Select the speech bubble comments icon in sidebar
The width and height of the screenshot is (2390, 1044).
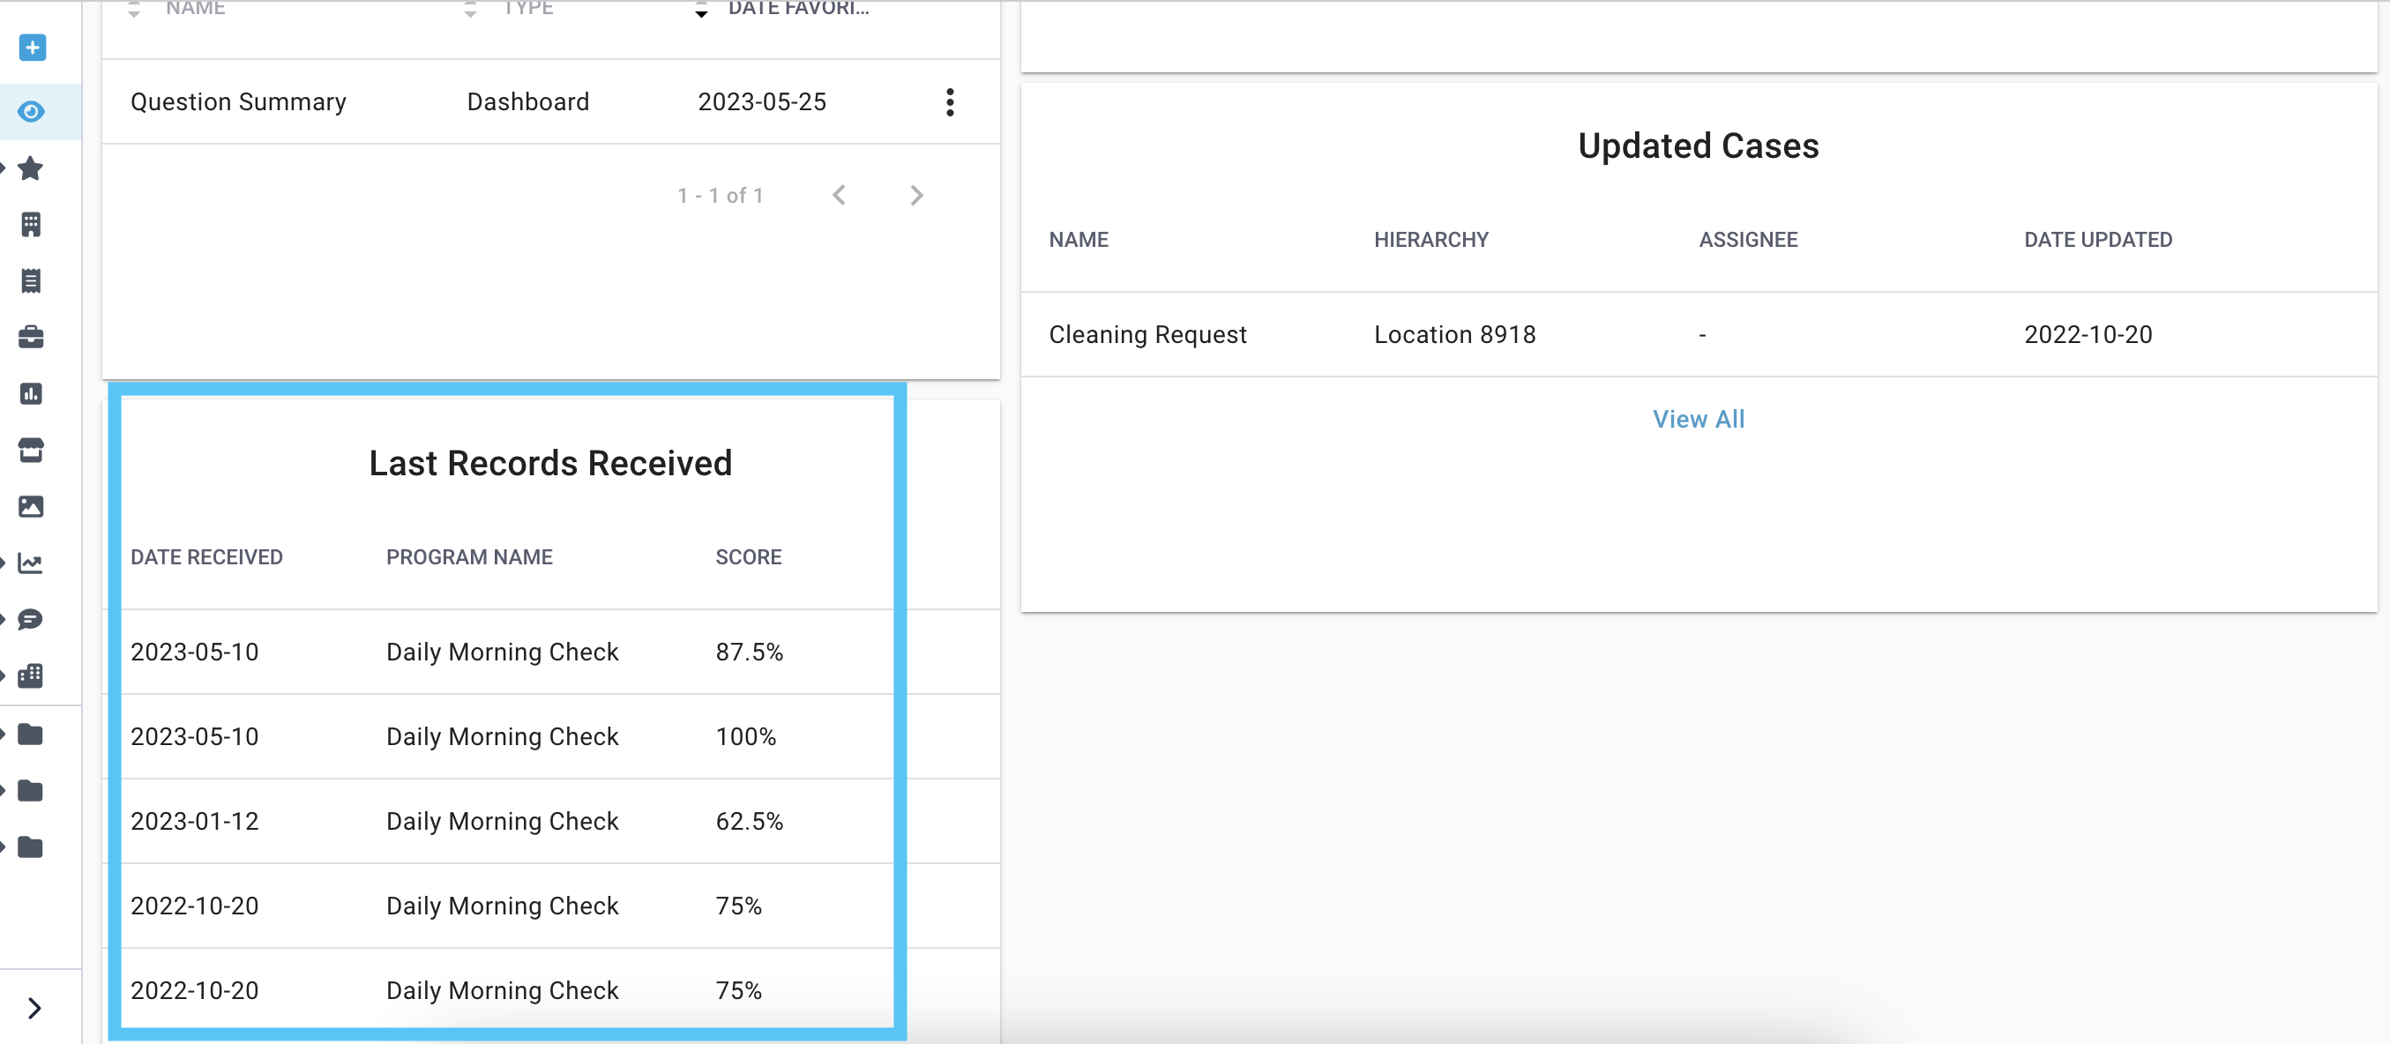click(32, 619)
